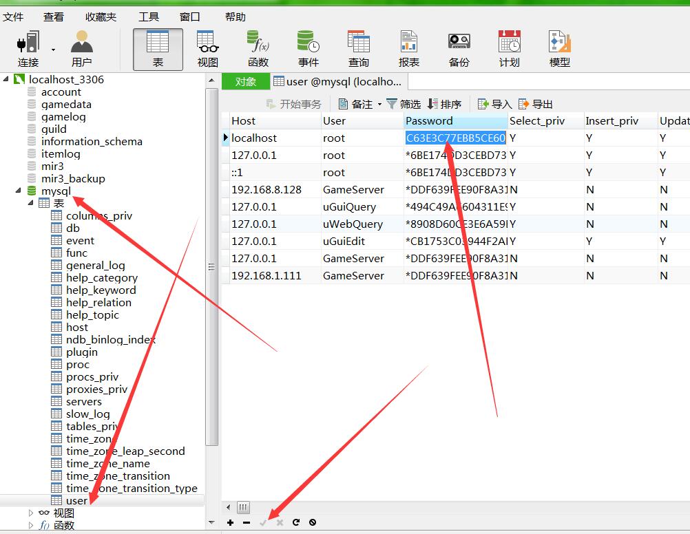The image size is (690, 534).
Task: Open the 查询 (Query) toolbar icon
Action: click(x=358, y=49)
